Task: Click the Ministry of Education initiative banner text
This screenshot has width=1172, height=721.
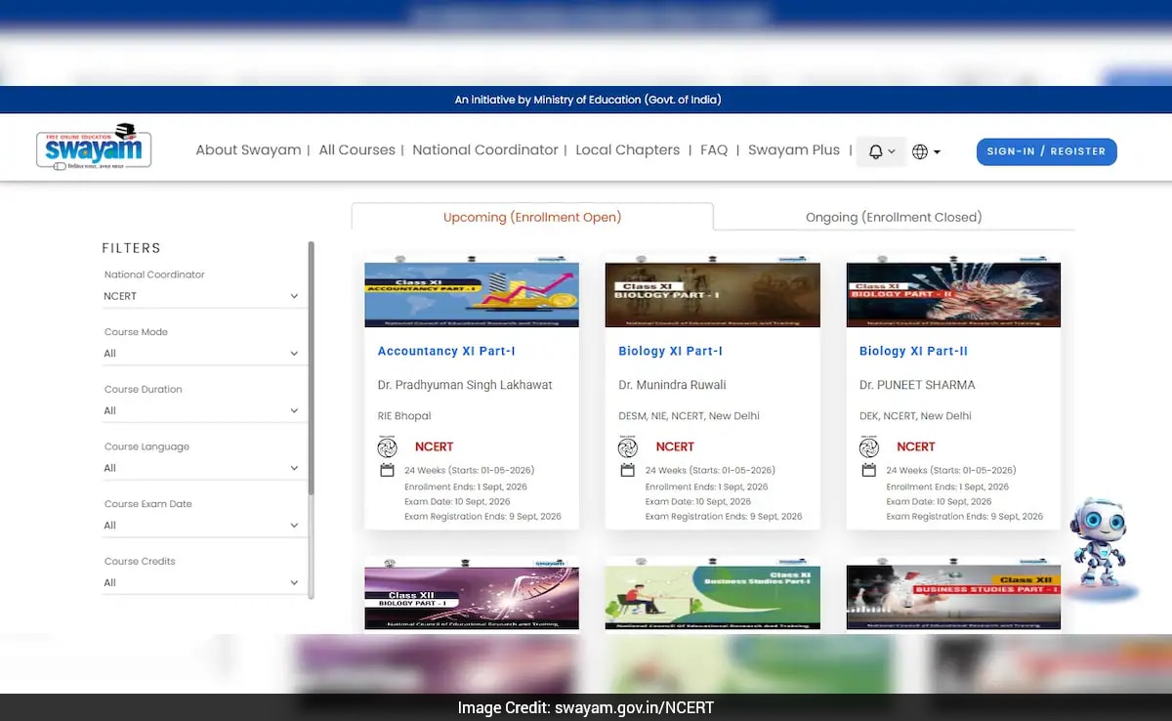Action: point(588,100)
